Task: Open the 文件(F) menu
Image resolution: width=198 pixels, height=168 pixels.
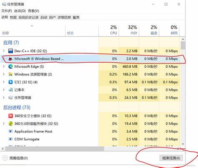Action: click(7, 11)
